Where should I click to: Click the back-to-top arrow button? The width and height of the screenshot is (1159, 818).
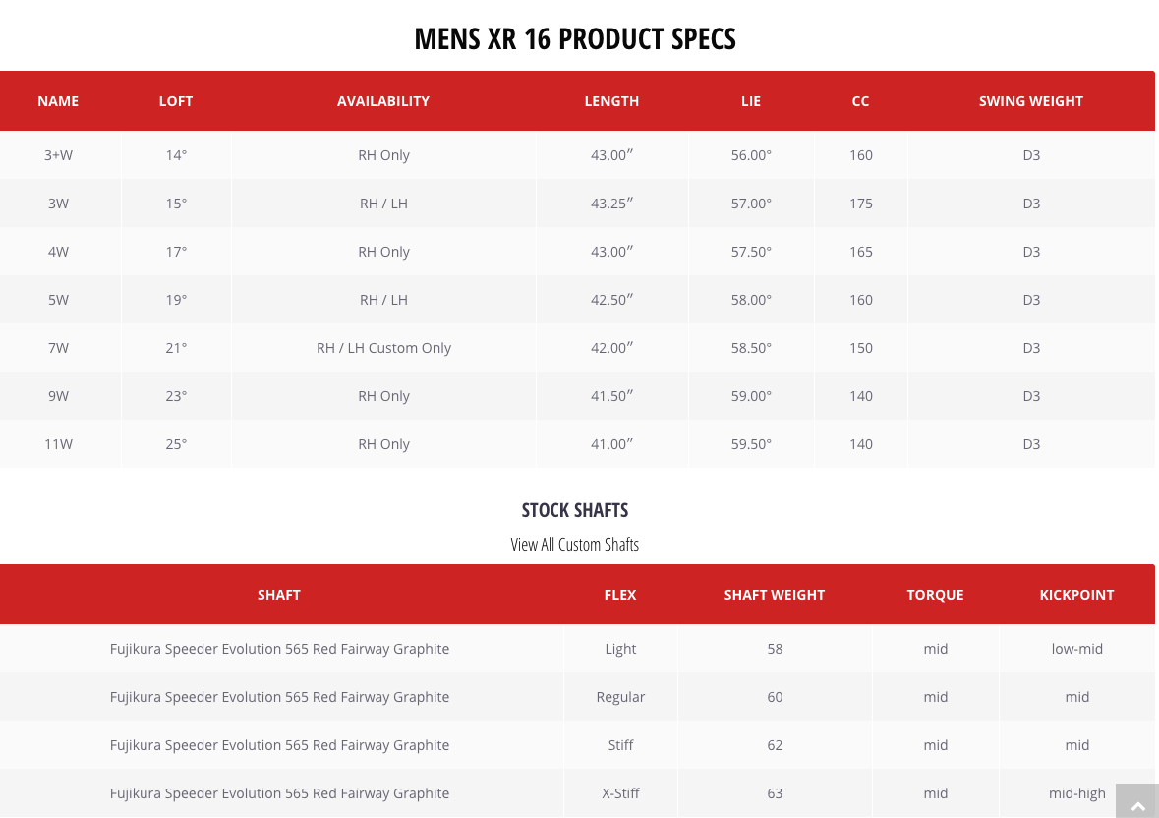point(1137,801)
